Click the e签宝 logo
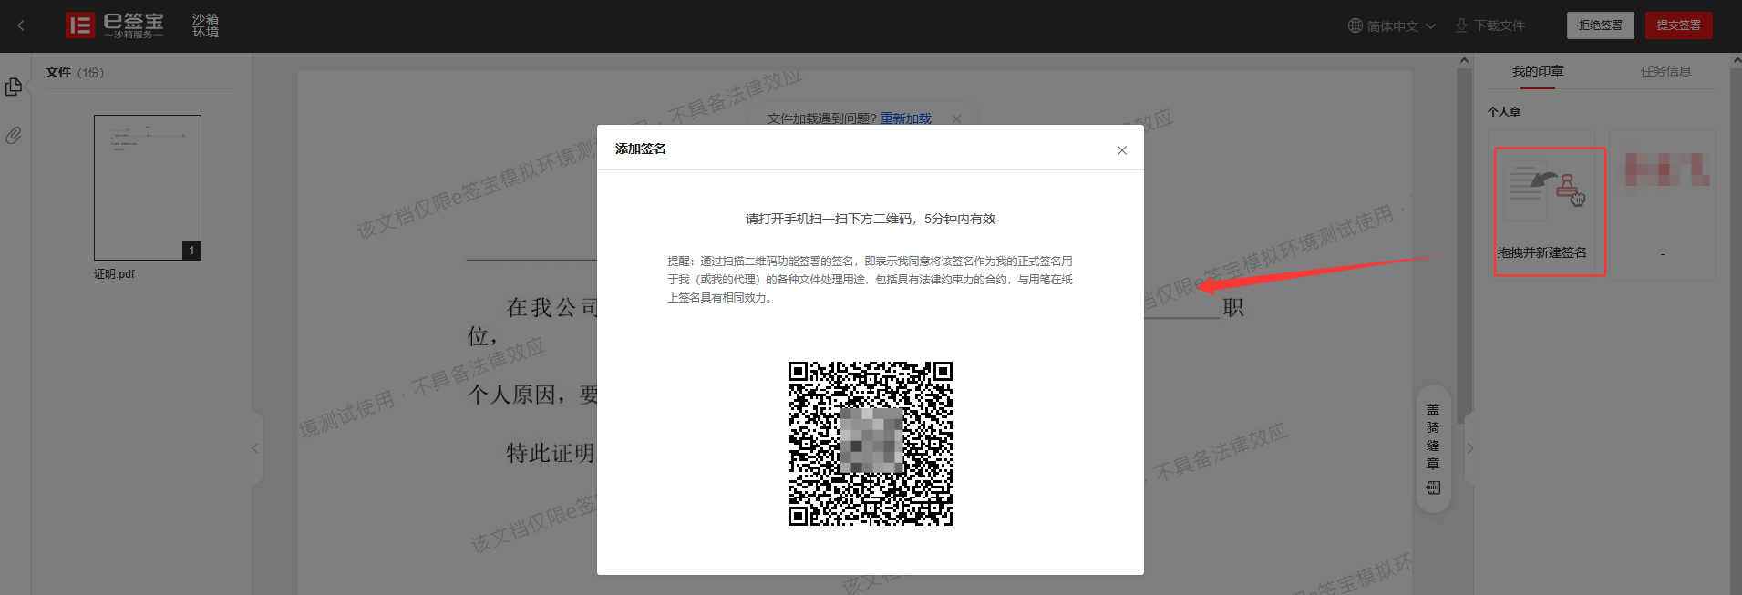This screenshot has height=595, width=1742. 115,26
